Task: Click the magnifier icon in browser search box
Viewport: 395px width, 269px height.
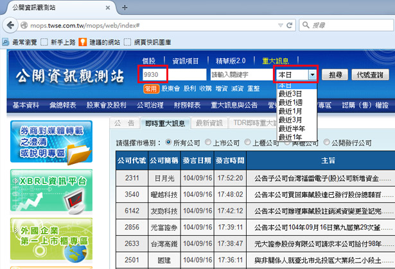Action: click(304, 25)
